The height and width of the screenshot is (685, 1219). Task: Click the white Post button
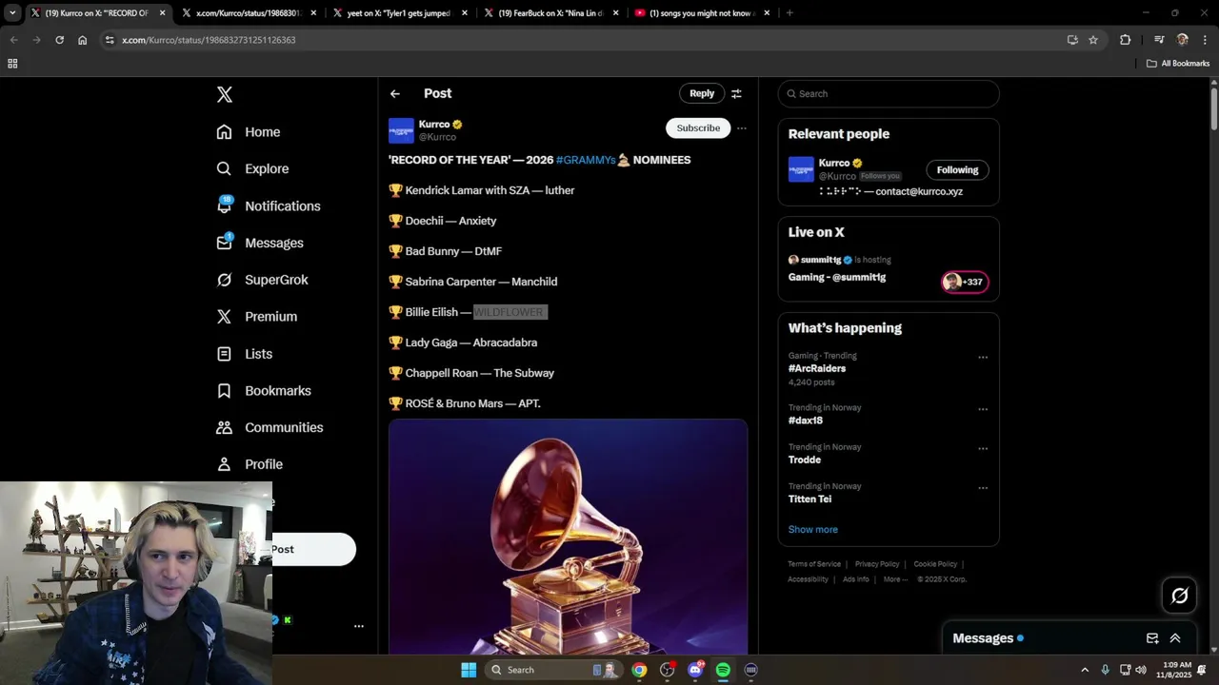312,549
